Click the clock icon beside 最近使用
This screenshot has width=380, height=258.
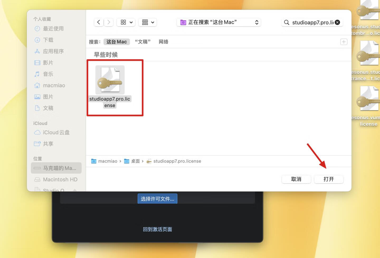[37, 28]
